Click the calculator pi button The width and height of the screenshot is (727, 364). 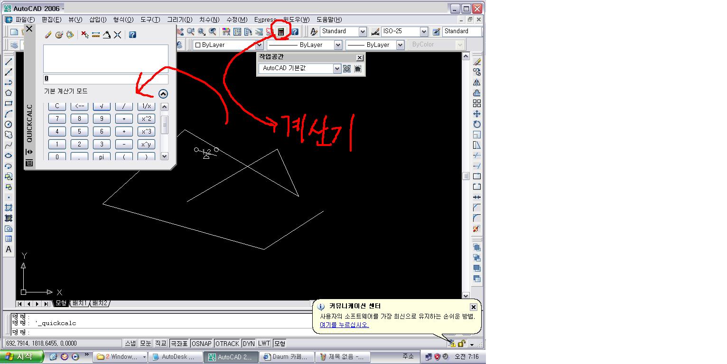point(102,157)
